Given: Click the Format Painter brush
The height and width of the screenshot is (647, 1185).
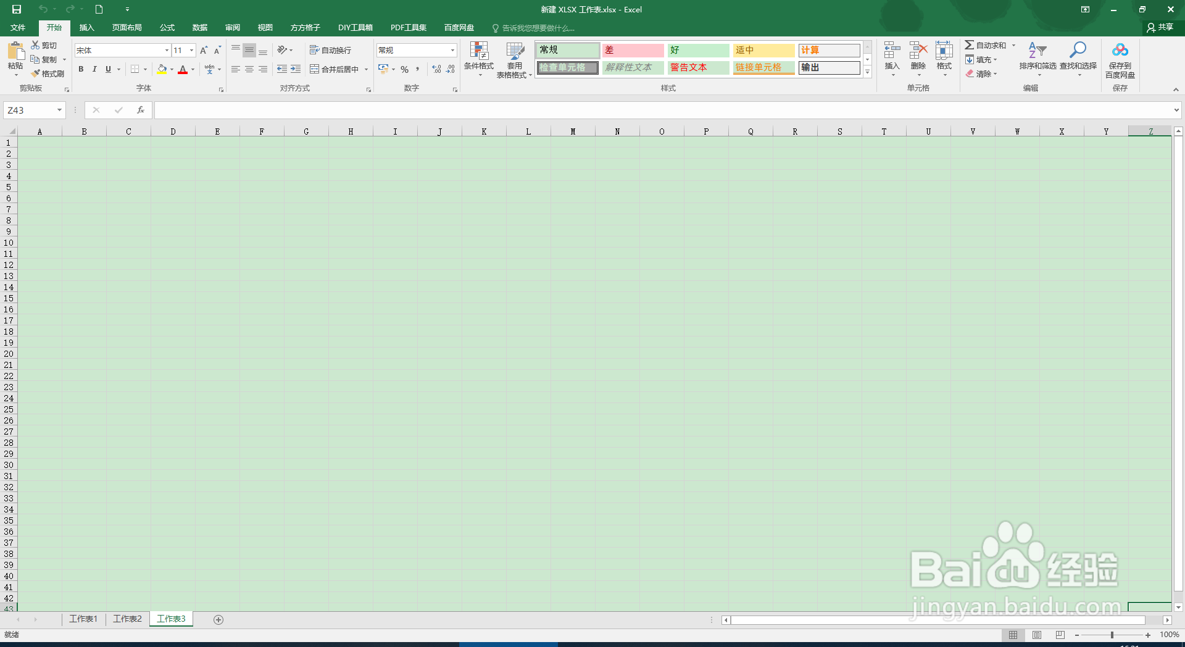Looking at the screenshot, I should 48,73.
